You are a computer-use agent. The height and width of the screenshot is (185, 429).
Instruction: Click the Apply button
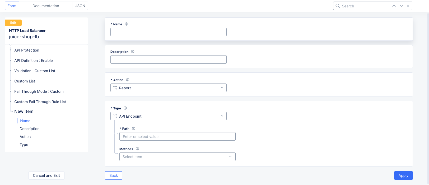coord(403,175)
